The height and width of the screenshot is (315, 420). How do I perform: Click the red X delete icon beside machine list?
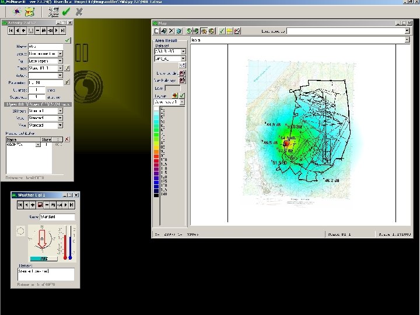tap(67, 139)
